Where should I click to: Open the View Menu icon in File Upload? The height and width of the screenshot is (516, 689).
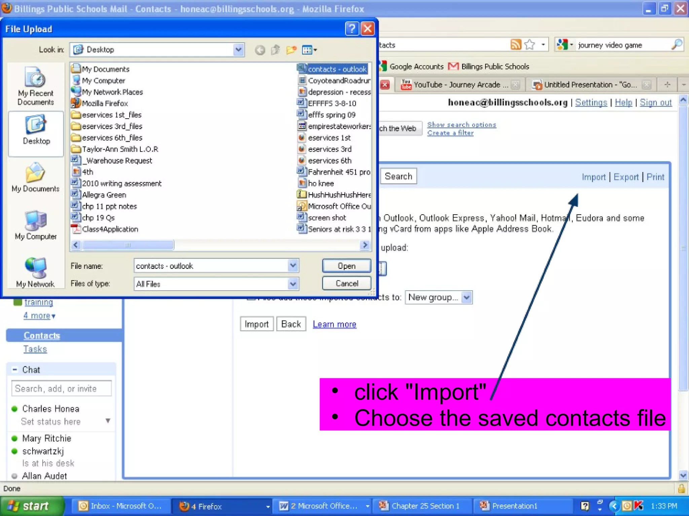point(310,50)
